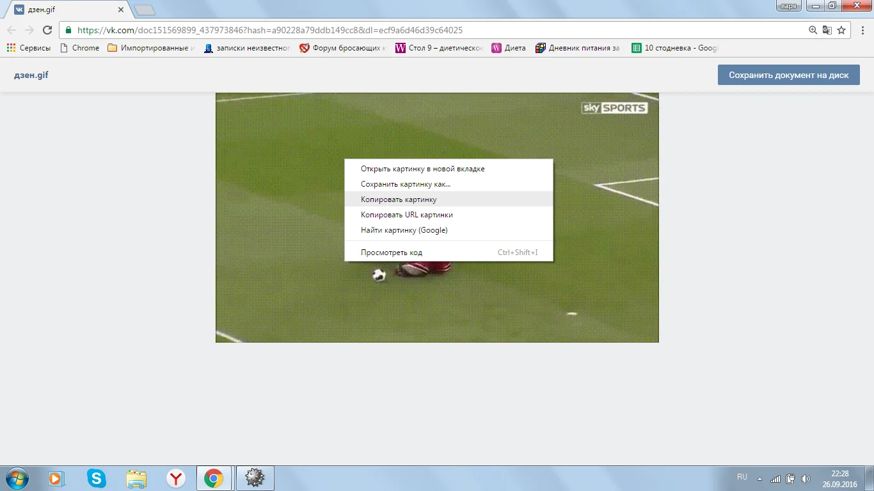Open the zoom magnifier icon in the address bar
874x491 pixels.
pyautogui.click(x=813, y=30)
